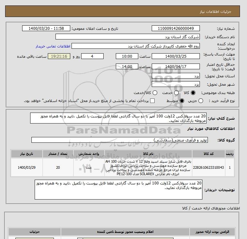This screenshot has height=239, width=247.
Task: Click the general need description text box
Action: coord(118,118)
